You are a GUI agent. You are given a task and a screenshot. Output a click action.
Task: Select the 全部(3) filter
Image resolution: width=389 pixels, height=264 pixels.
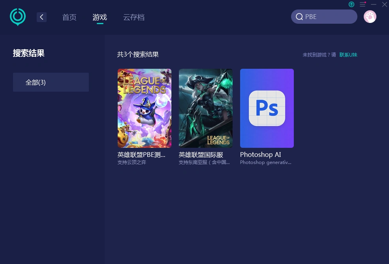coord(51,82)
